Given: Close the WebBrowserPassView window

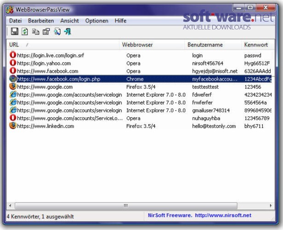Looking at the screenshot, I should (266, 8).
